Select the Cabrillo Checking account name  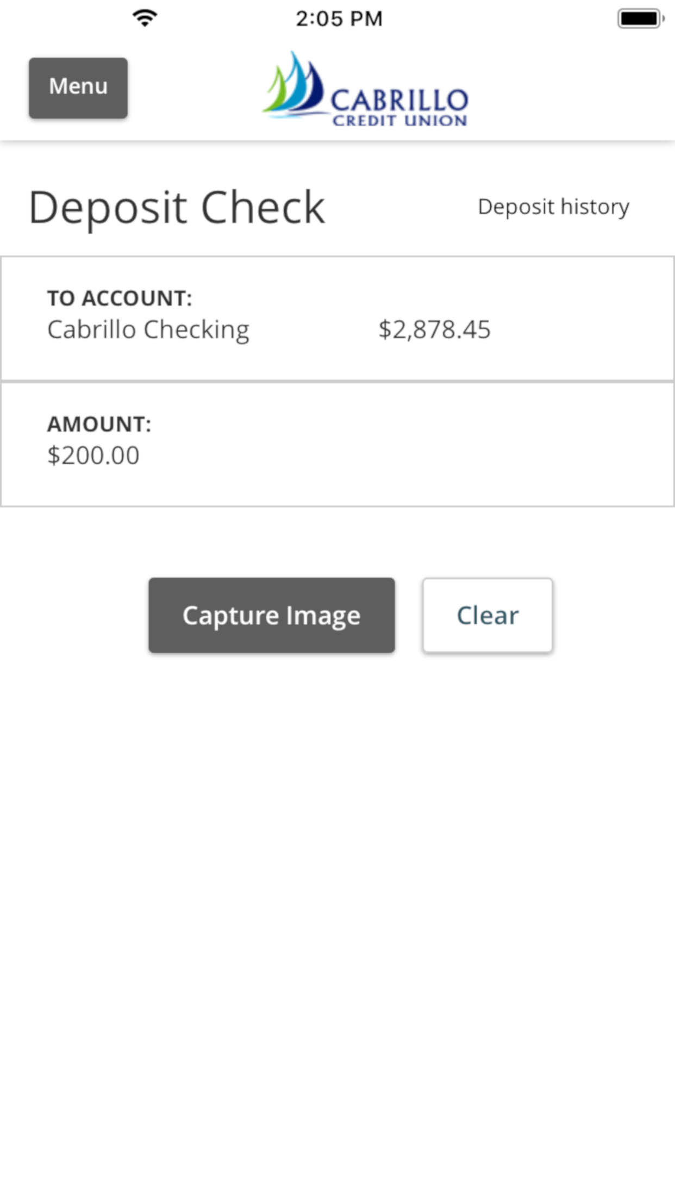coord(148,329)
